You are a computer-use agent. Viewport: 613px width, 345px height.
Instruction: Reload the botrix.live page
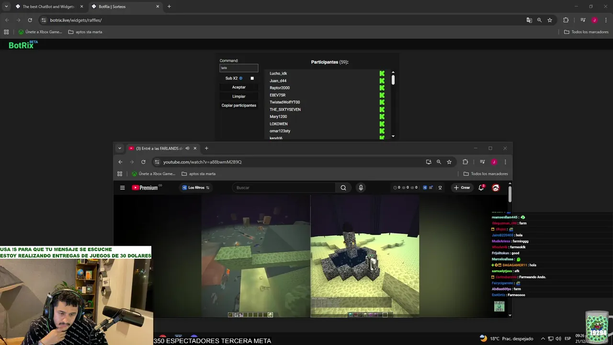tap(30, 20)
